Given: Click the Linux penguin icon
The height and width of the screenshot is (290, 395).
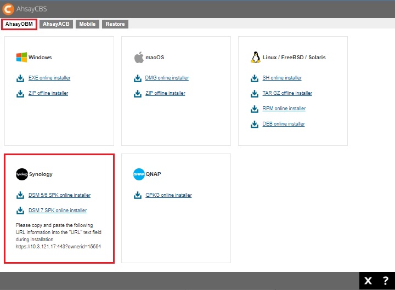Looking at the screenshot, I should click(x=255, y=57).
